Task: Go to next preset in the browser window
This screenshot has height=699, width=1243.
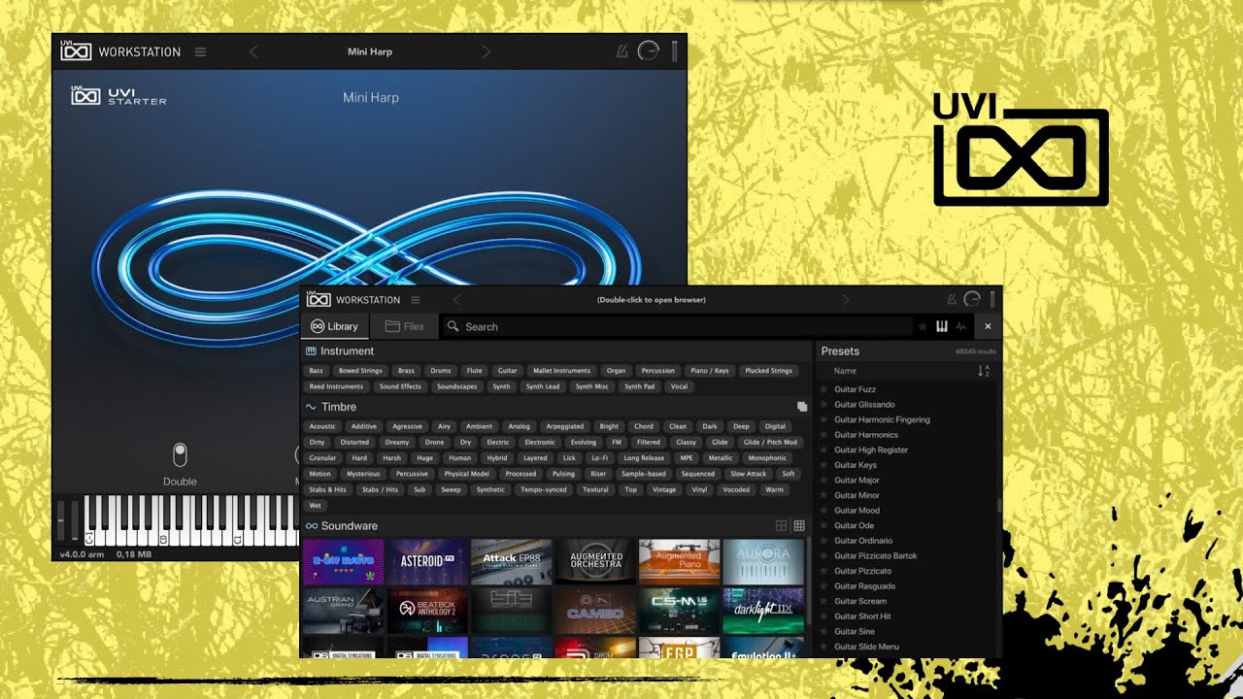Action: 846,300
